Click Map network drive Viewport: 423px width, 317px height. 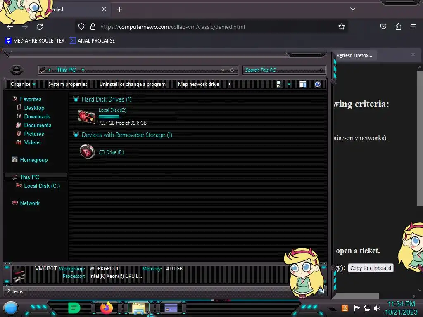point(199,84)
